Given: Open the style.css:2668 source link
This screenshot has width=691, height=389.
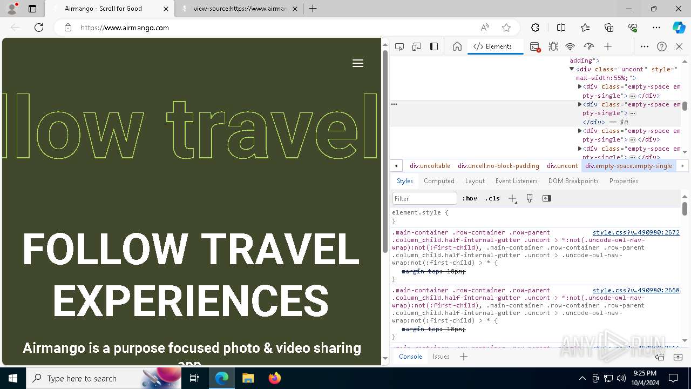Looking at the screenshot, I should coord(636,290).
